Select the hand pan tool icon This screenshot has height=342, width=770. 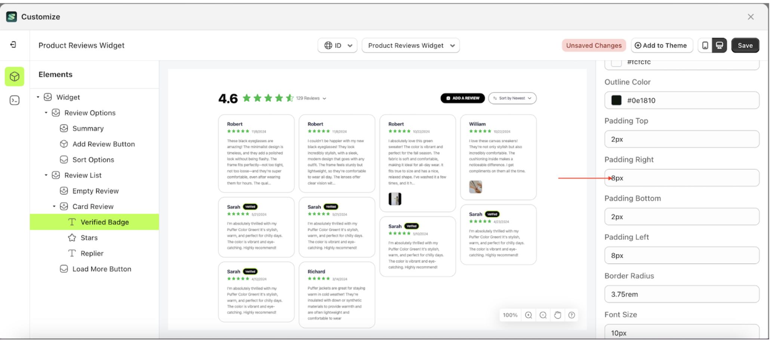[x=557, y=315]
